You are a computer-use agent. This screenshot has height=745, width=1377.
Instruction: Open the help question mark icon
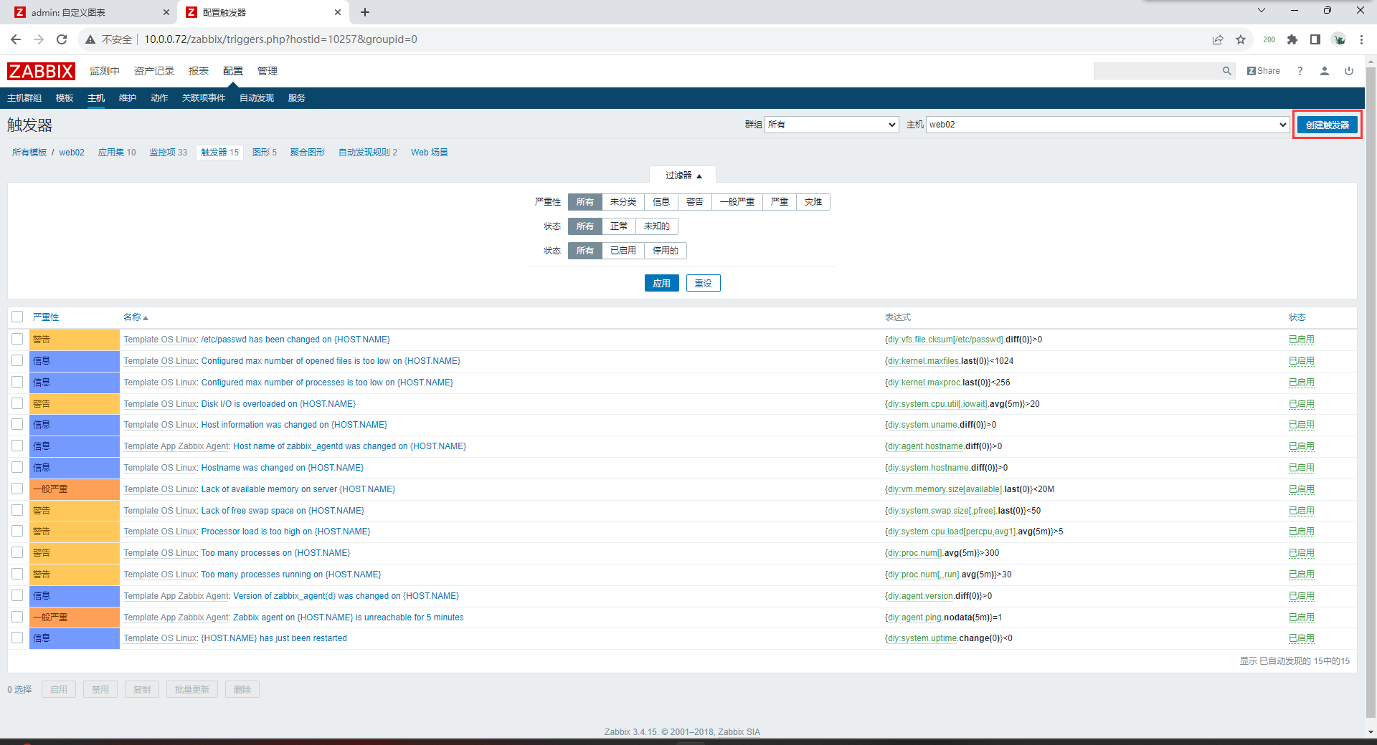pos(1300,71)
